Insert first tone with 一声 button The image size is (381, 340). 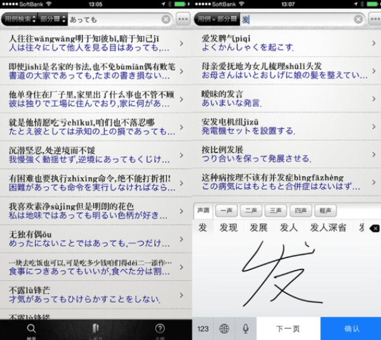click(x=226, y=211)
